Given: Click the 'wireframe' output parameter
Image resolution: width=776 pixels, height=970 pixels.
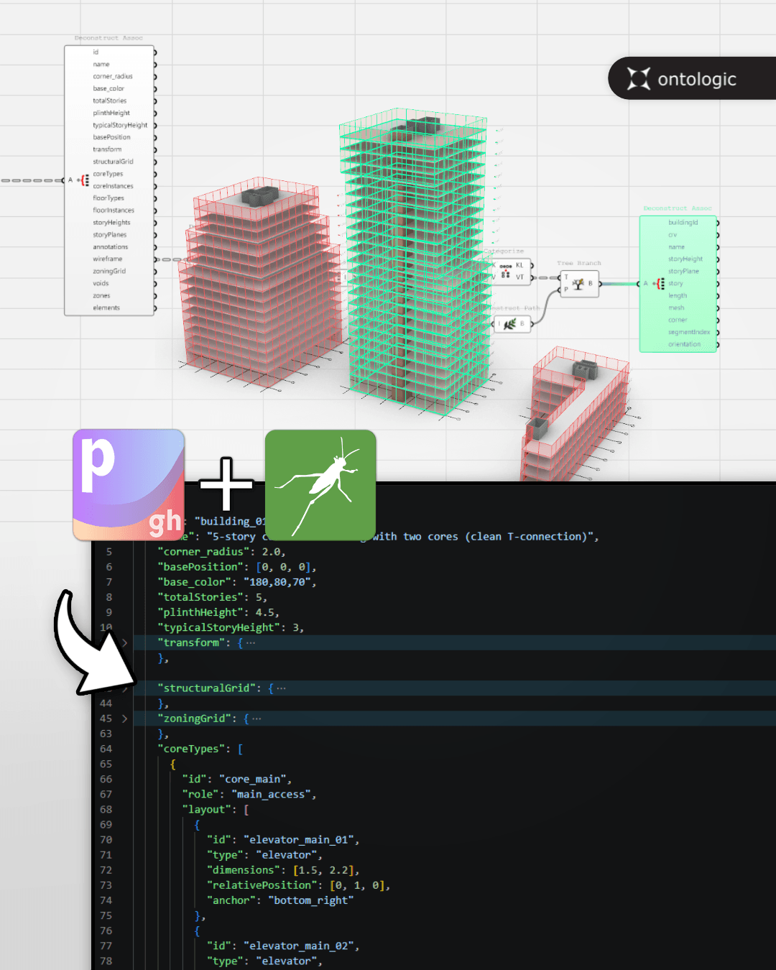Looking at the screenshot, I should click(107, 259).
